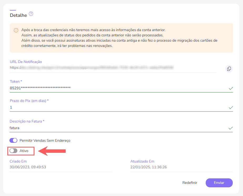The height and width of the screenshot is (196, 243).
Task: Toggle the highlighted Ativo control off again
Action: [x=13, y=151]
